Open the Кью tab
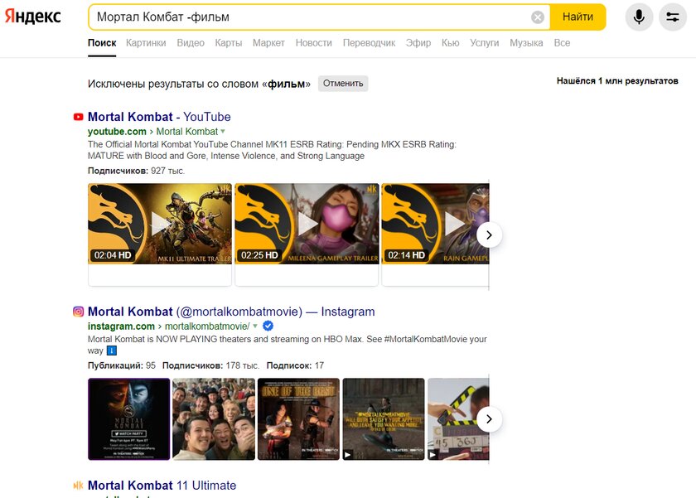Screen dimensions: 696x498 (x=450, y=43)
